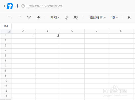Increase decimal places with .00 icon
Screen dimensions: 135x100
(76, 18)
